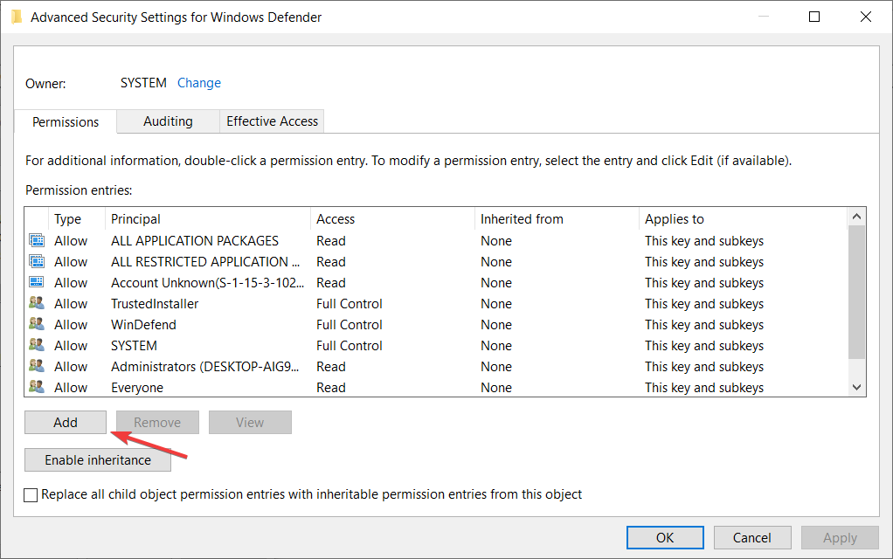Viewport: 893px width, 559px height.
Task: Click Inherited from None in the WinDefend row
Action: coord(496,325)
